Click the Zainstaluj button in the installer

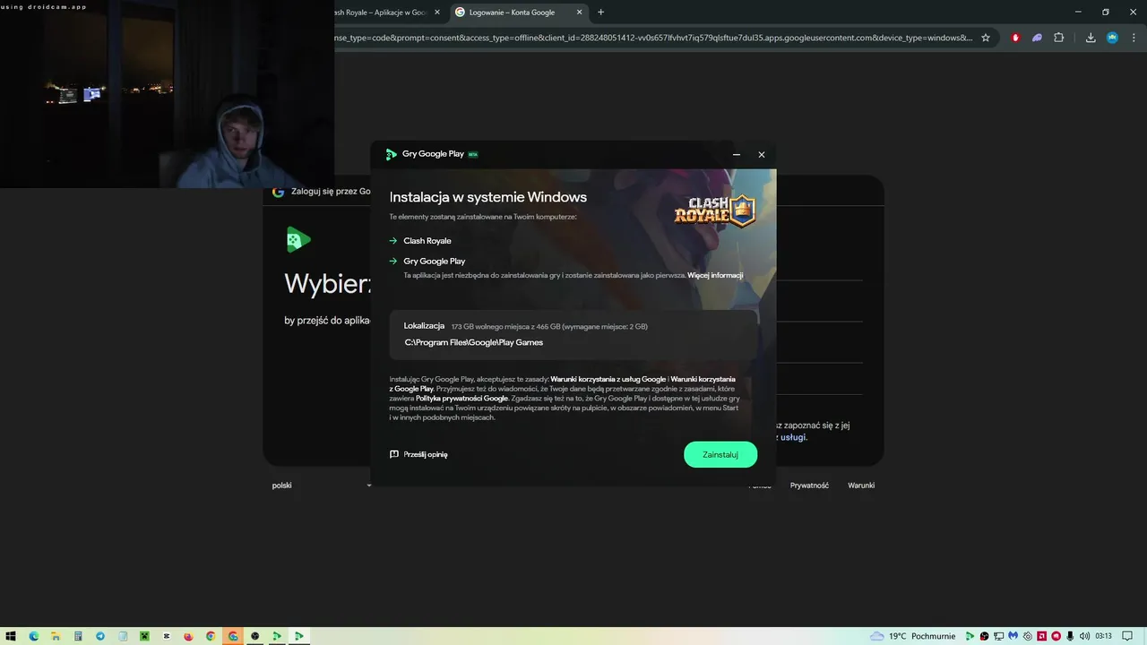[720, 454]
